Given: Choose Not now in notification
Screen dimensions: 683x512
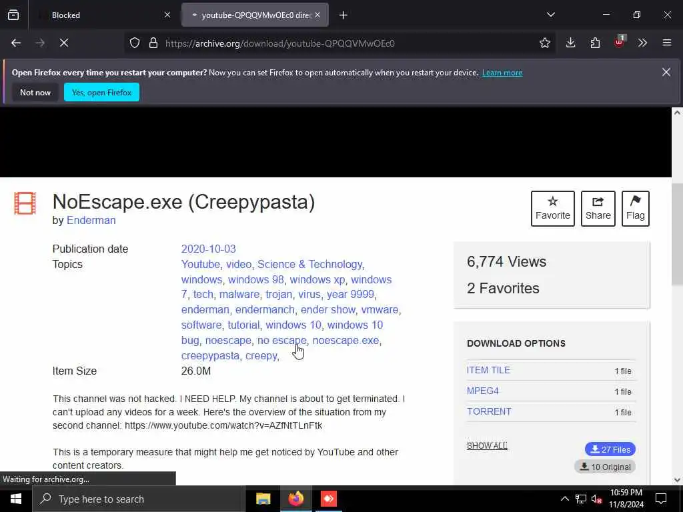Looking at the screenshot, I should tap(35, 92).
